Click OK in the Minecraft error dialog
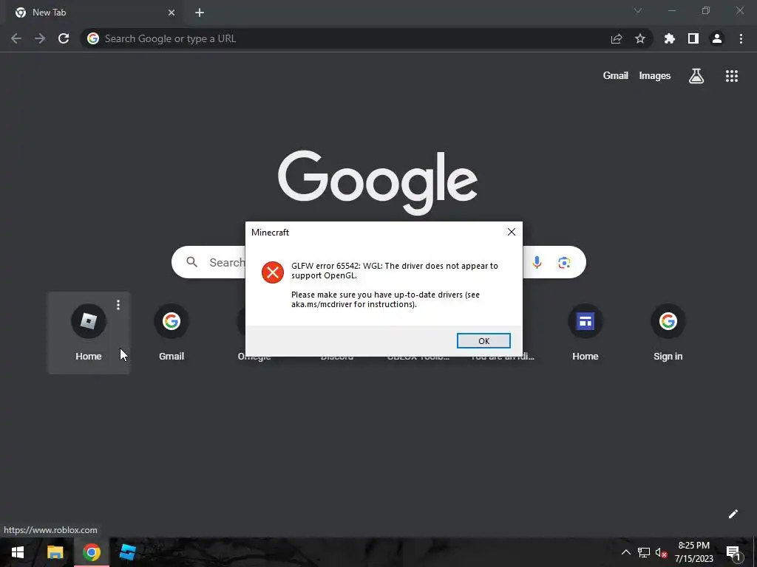 click(x=483, y=341)
